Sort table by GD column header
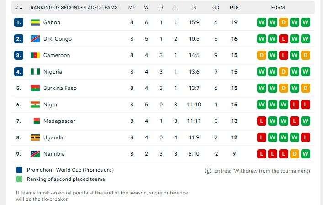This screenshot has height=205, width=323. coord(216,8)
